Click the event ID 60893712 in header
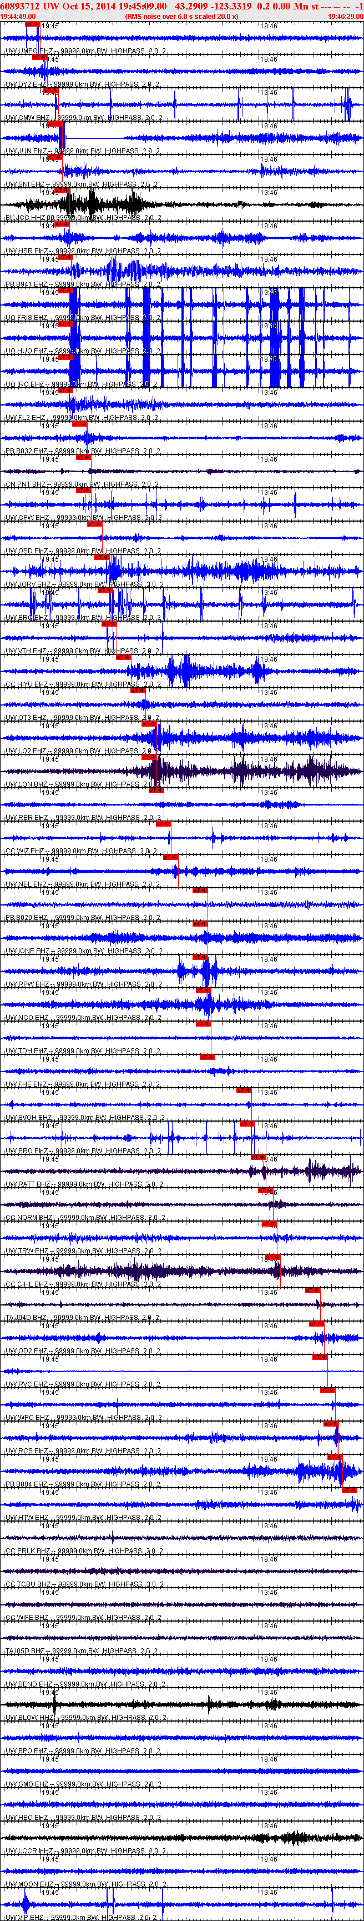Viewport: 364px width, 1921px height. pos(20,6)
